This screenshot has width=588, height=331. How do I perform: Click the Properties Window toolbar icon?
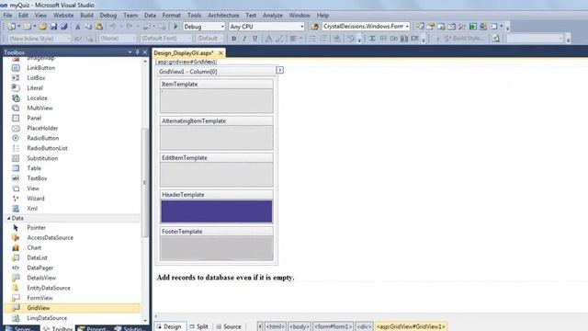tap(431, 27)
